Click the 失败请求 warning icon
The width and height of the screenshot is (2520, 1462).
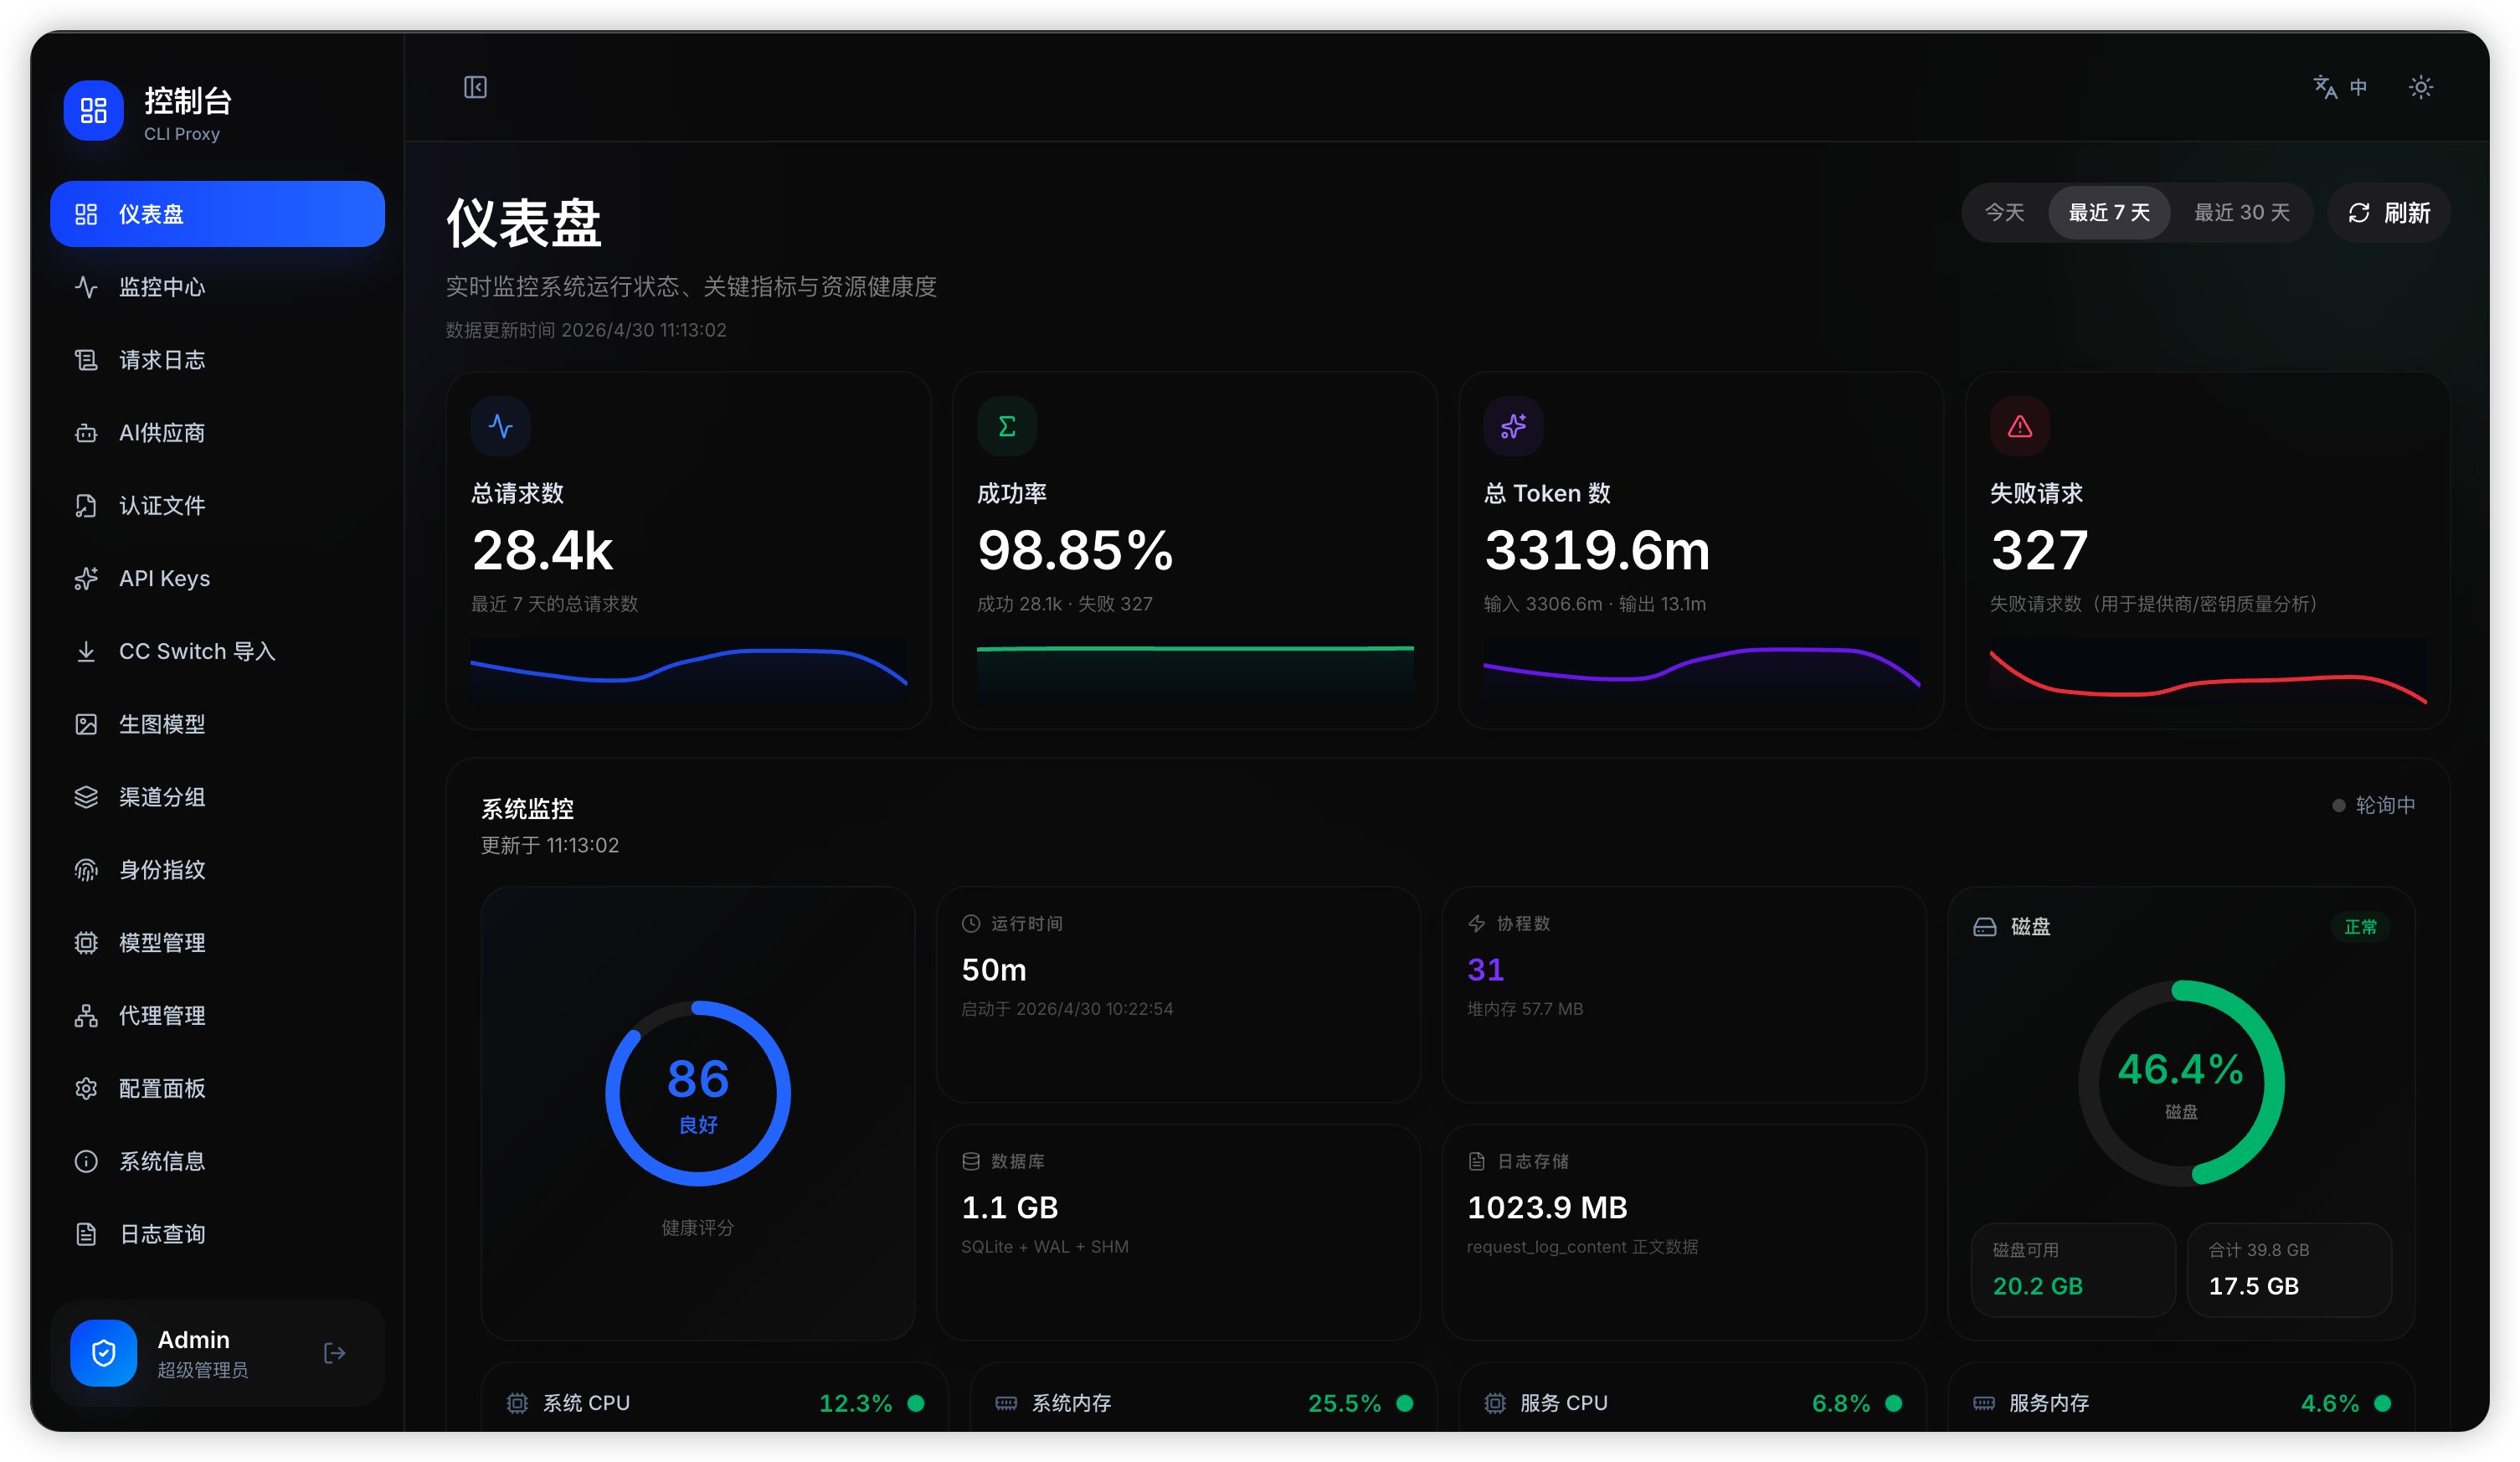pyautogui.click(x=2020, y=427)
